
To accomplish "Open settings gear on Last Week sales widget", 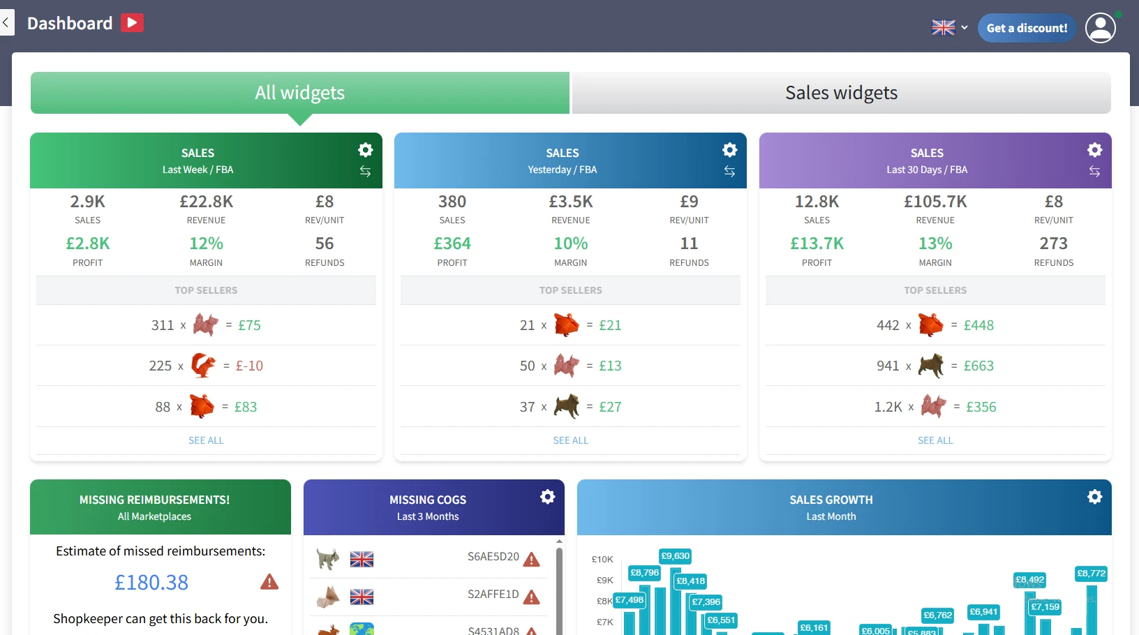I will (x=365, y=150).
